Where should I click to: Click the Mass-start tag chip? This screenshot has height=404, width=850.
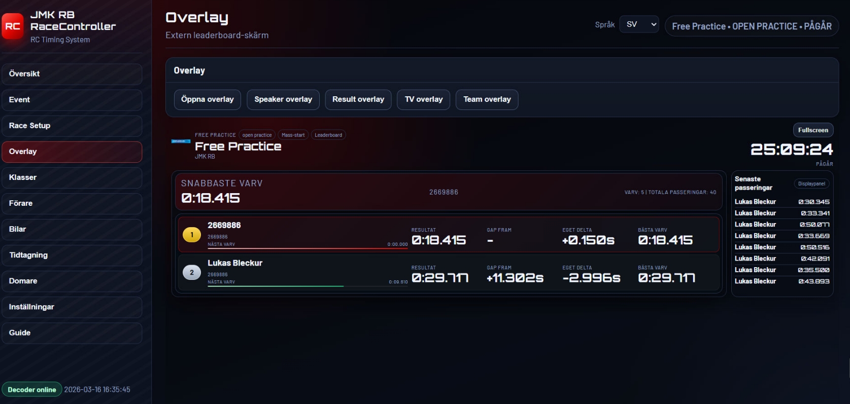coord(293,135)
